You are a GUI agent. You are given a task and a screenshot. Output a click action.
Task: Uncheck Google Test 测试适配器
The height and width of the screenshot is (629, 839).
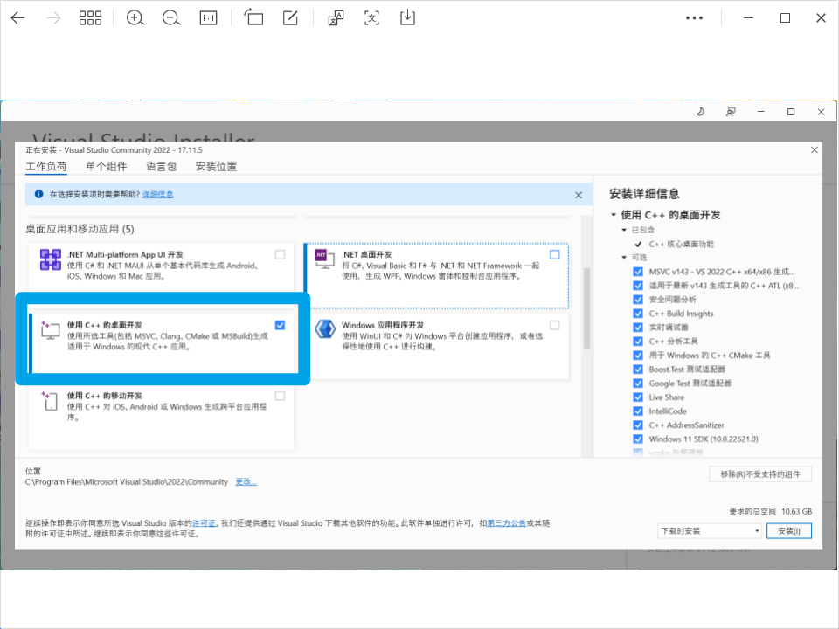click(638, 383)
